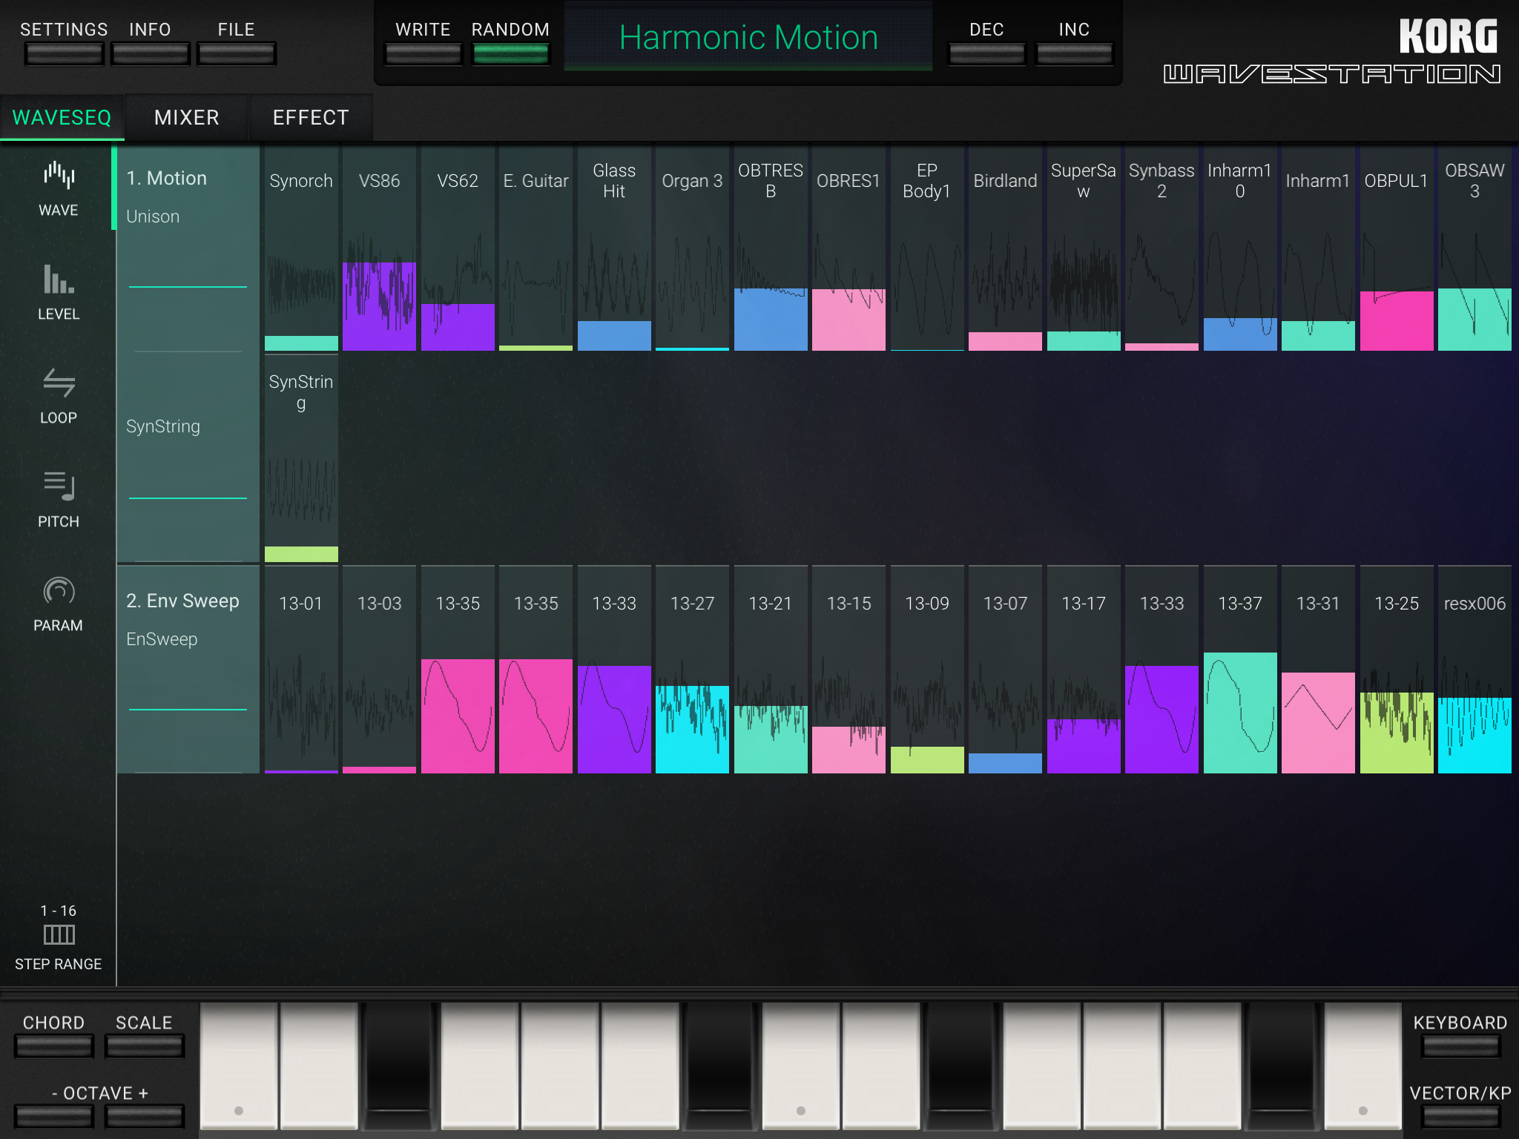Toggle the VECTOR/KP button
1519x1139 pixels.
click(x=1460, y=1117)
